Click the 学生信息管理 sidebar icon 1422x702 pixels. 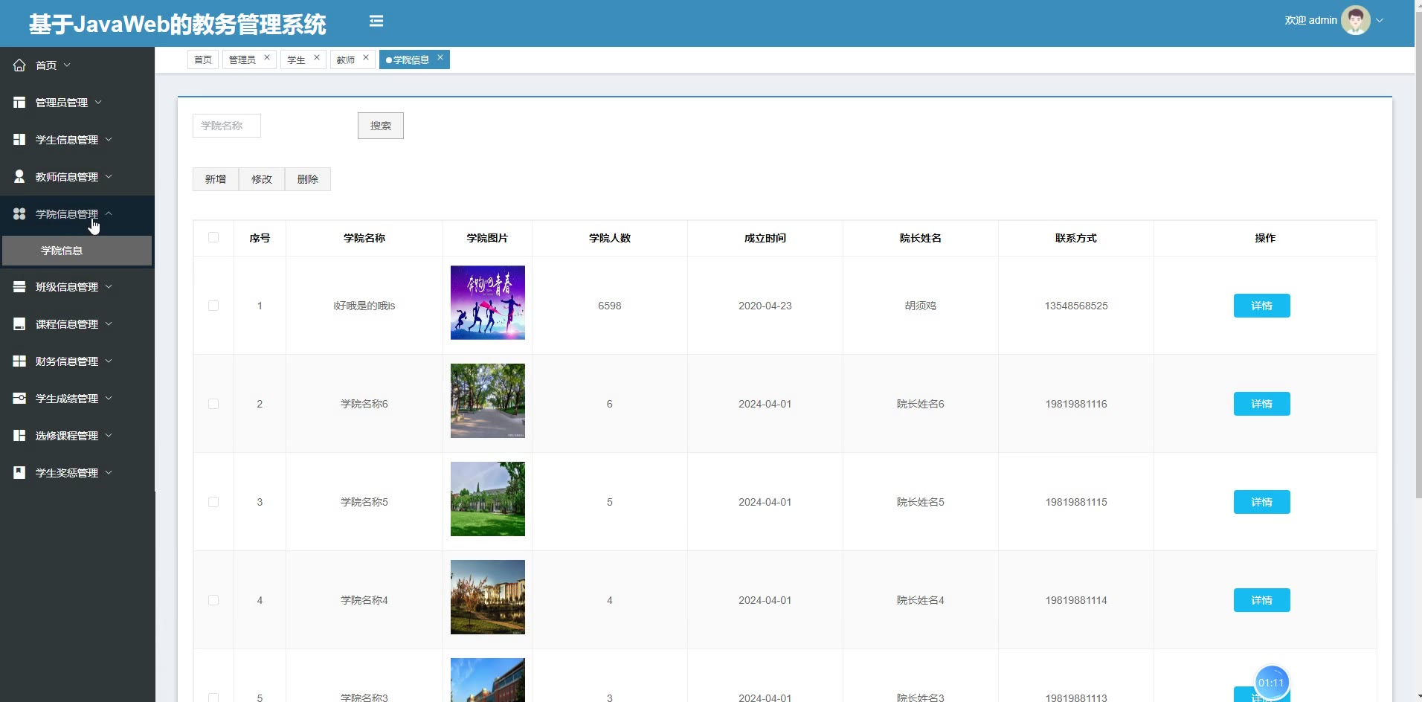click(x=19, y=140)
